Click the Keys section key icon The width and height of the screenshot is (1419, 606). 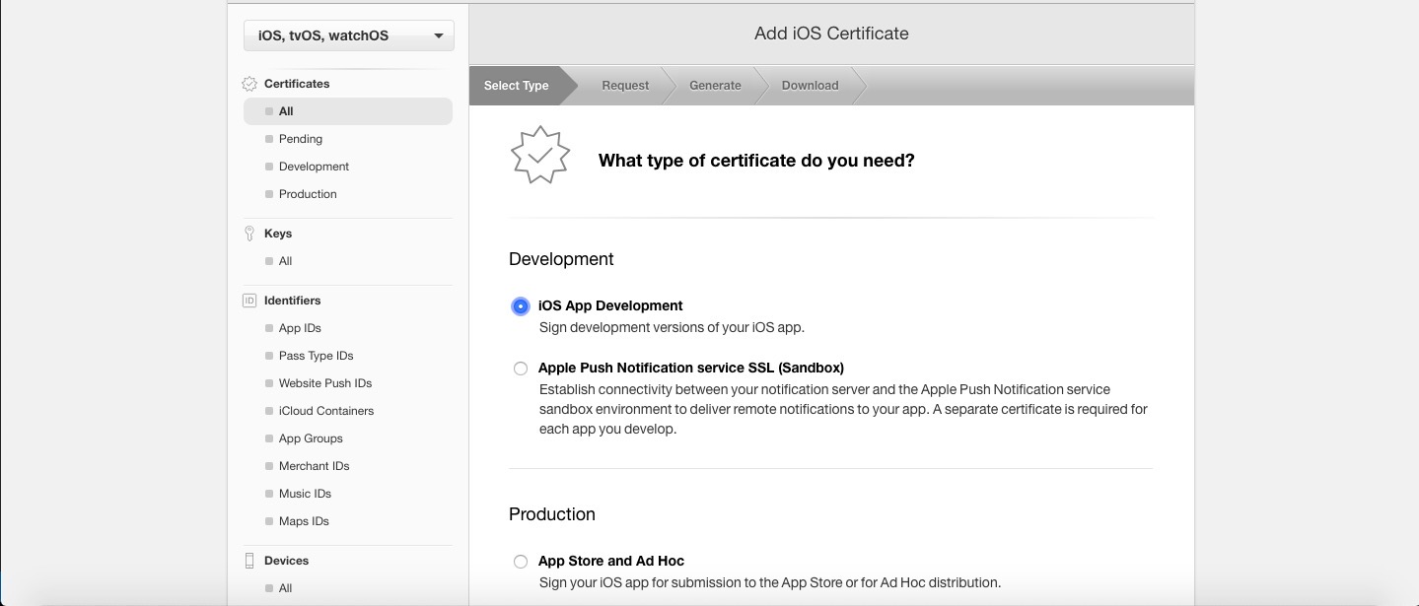249,234
